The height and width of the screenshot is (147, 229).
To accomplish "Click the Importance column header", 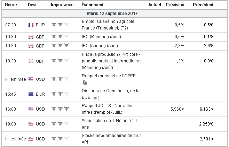I will pyautogui.click(x=62, y=5).
